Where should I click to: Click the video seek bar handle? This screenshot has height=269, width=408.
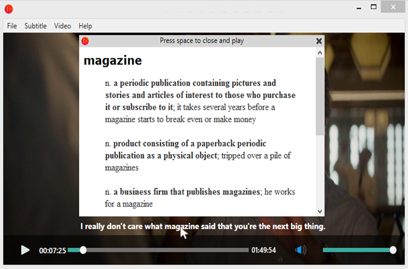83,250
